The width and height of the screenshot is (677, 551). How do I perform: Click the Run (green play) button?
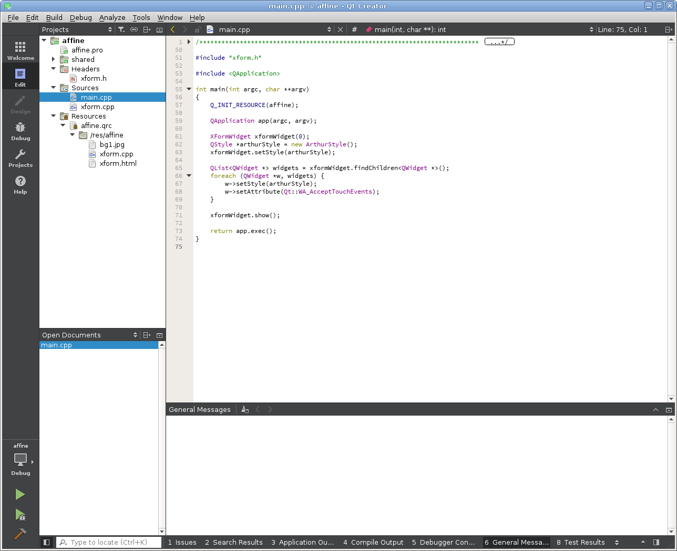tap(20, 494)
